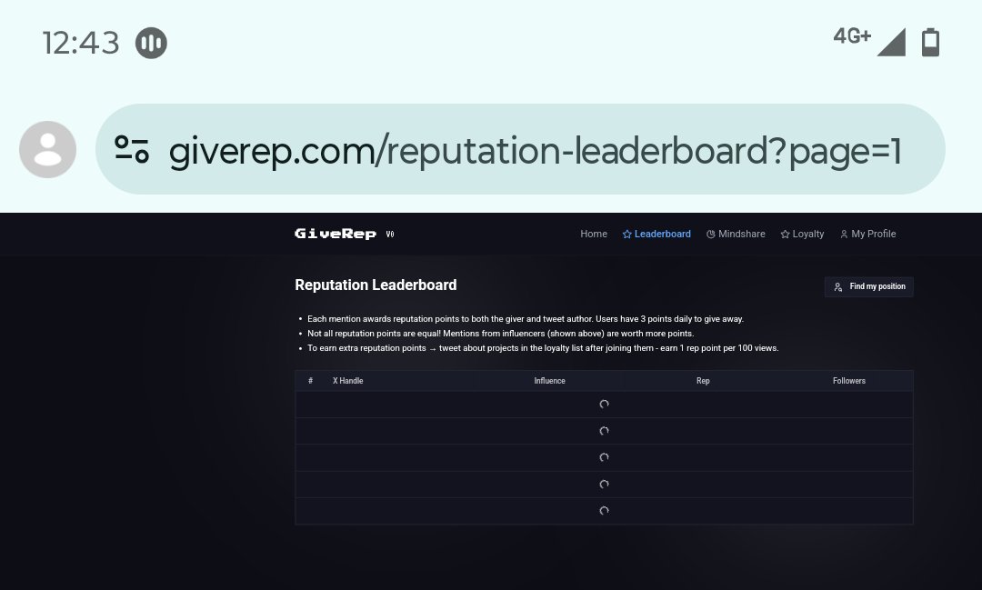Click the GiveRep logo
The height and width of the screenshot is (590, 982).
coord(335,234)
